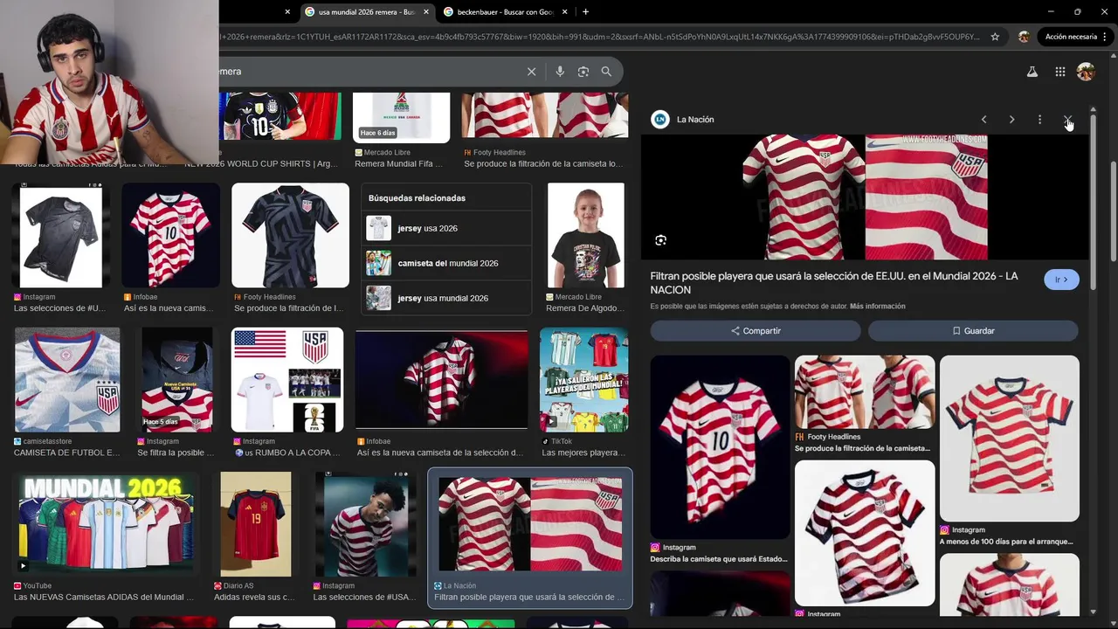Select related search camiseta del mundial 2026

445,263
